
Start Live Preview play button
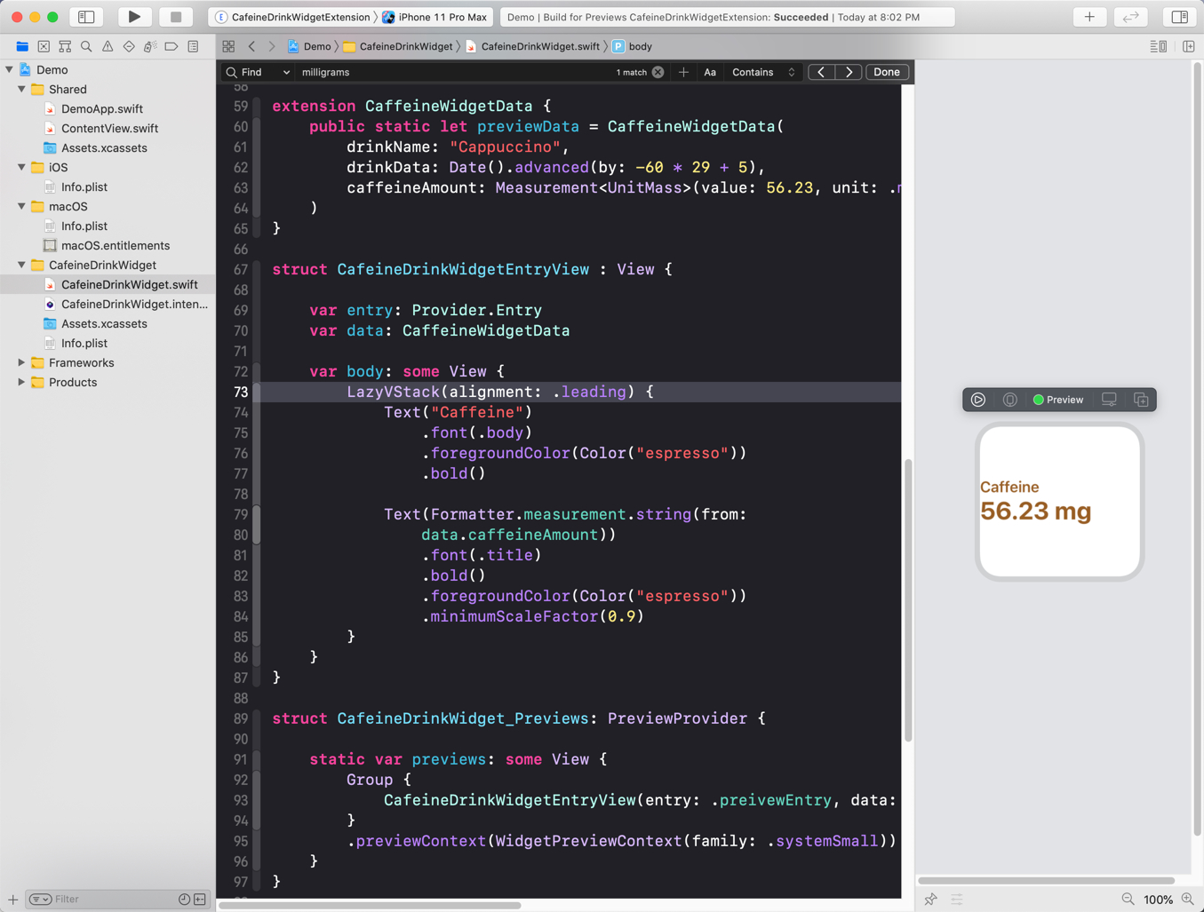point(978,400)
